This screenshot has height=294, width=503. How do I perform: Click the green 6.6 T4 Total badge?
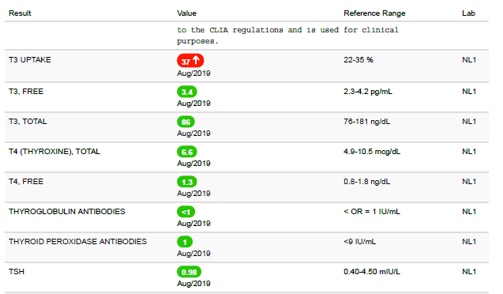(186, 152)
